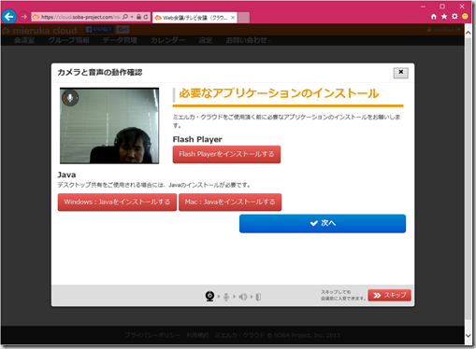The height and width of the screenshot is (349, 476).
Task: Click the microphone step icon in wizard footer
Action: pyautogui.click(x=226, y=297)
